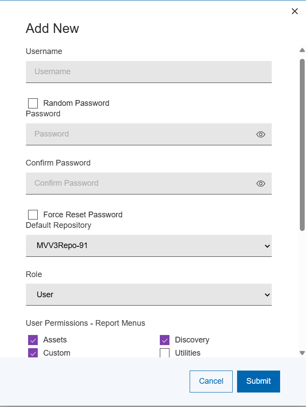Enable the Random Password checkbox
306x407 pixels.
[x=33, y=104]
